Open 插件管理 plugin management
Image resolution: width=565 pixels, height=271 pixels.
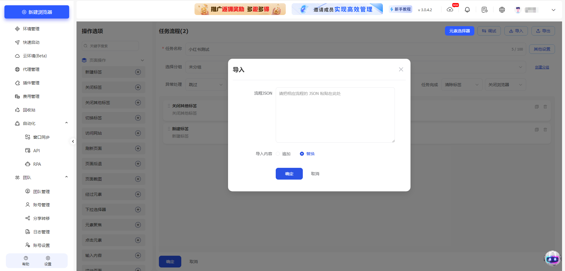[31, 83]
